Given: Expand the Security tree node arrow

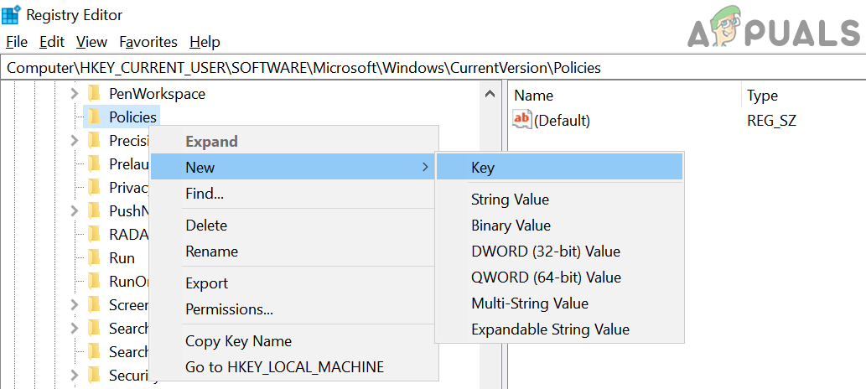Looking at the screenshot, I should click(x=75, y=376).
